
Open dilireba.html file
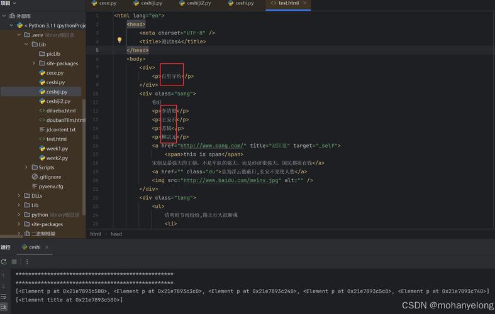[57, 111]
